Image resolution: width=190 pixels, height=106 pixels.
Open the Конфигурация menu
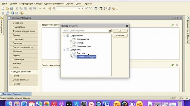tap(26, 4)
